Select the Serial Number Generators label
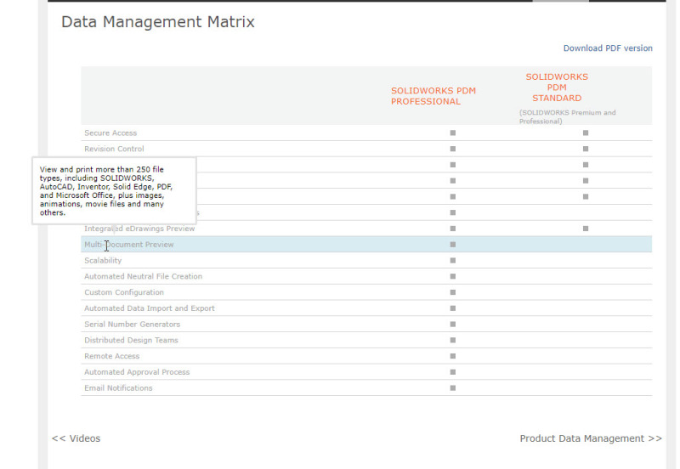This screenshot has height=469, width=680. point(133,325)
